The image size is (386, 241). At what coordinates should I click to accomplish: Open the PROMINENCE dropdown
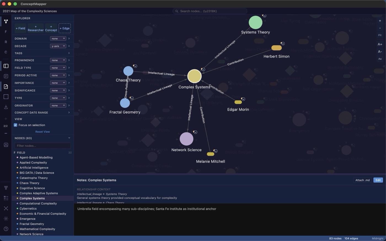(58, 60)
